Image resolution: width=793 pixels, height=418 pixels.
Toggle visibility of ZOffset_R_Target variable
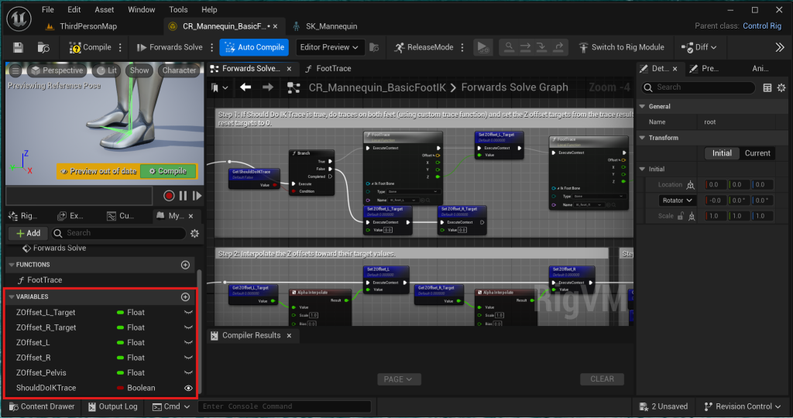pyautogui.click(x=189, y=327)
